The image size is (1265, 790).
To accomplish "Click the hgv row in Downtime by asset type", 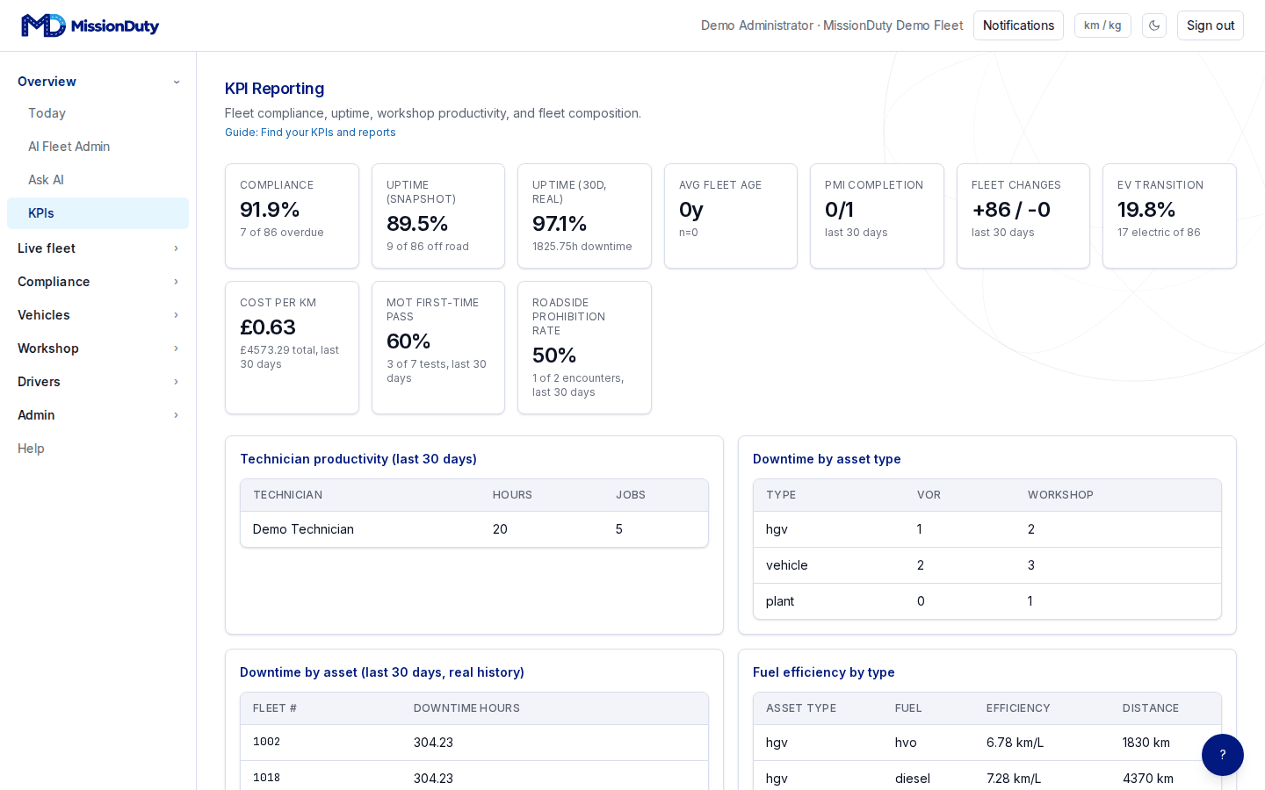I will click(x=987, y=529).
